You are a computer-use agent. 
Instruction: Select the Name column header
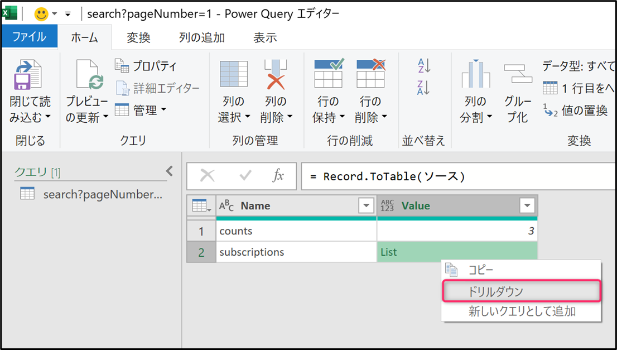coord(296,205)
